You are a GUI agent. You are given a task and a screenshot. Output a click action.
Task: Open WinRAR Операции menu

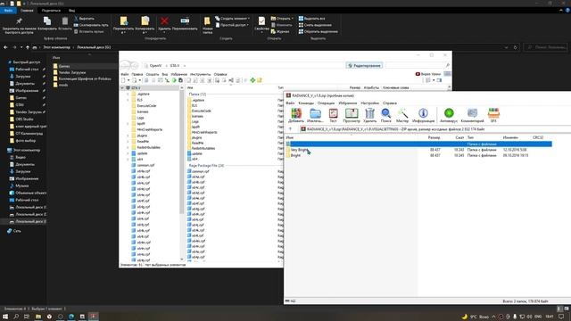pos(326,103)
